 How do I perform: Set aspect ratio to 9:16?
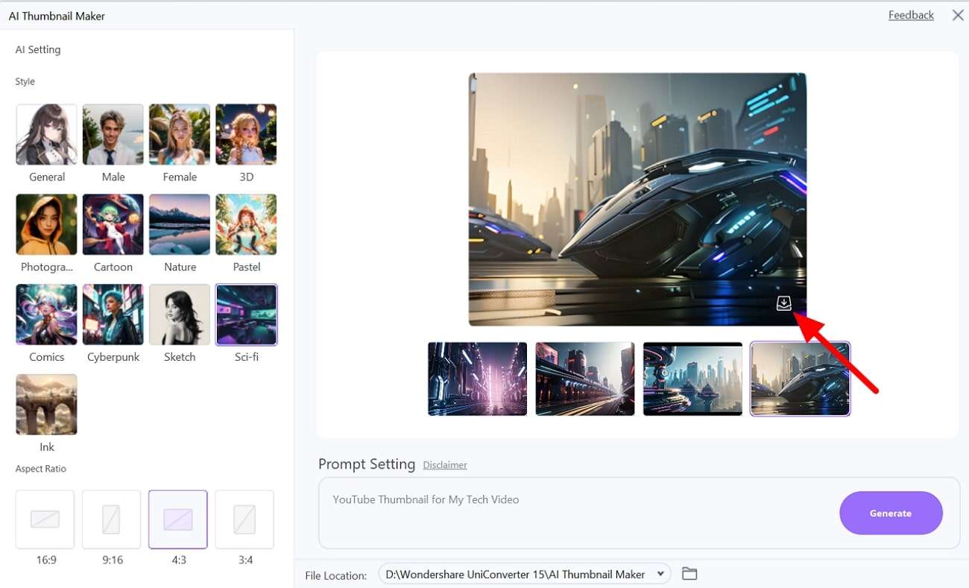click(x=111, y=519)
